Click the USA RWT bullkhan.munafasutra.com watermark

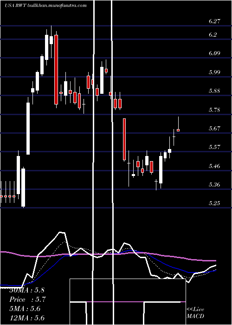tap(45, 6)
